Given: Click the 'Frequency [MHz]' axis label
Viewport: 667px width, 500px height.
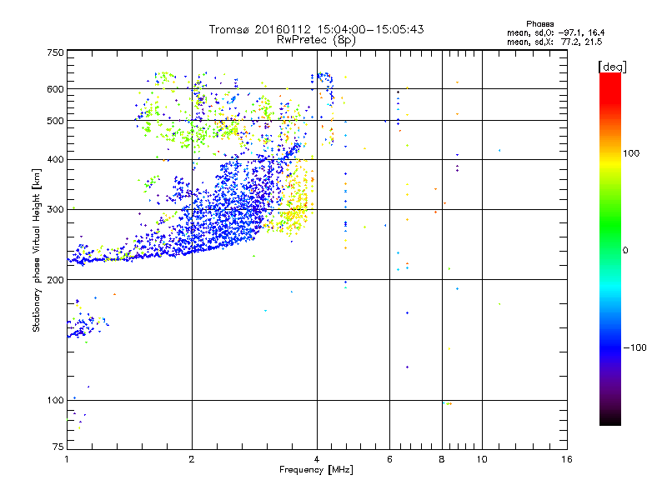Looking at the screenshot, I should pos(316,470).
